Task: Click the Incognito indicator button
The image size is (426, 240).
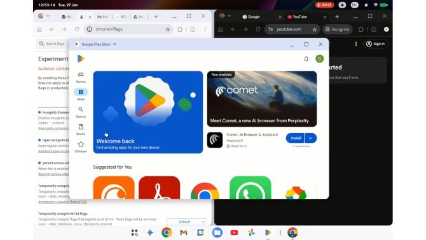Action: pos(338,29)
